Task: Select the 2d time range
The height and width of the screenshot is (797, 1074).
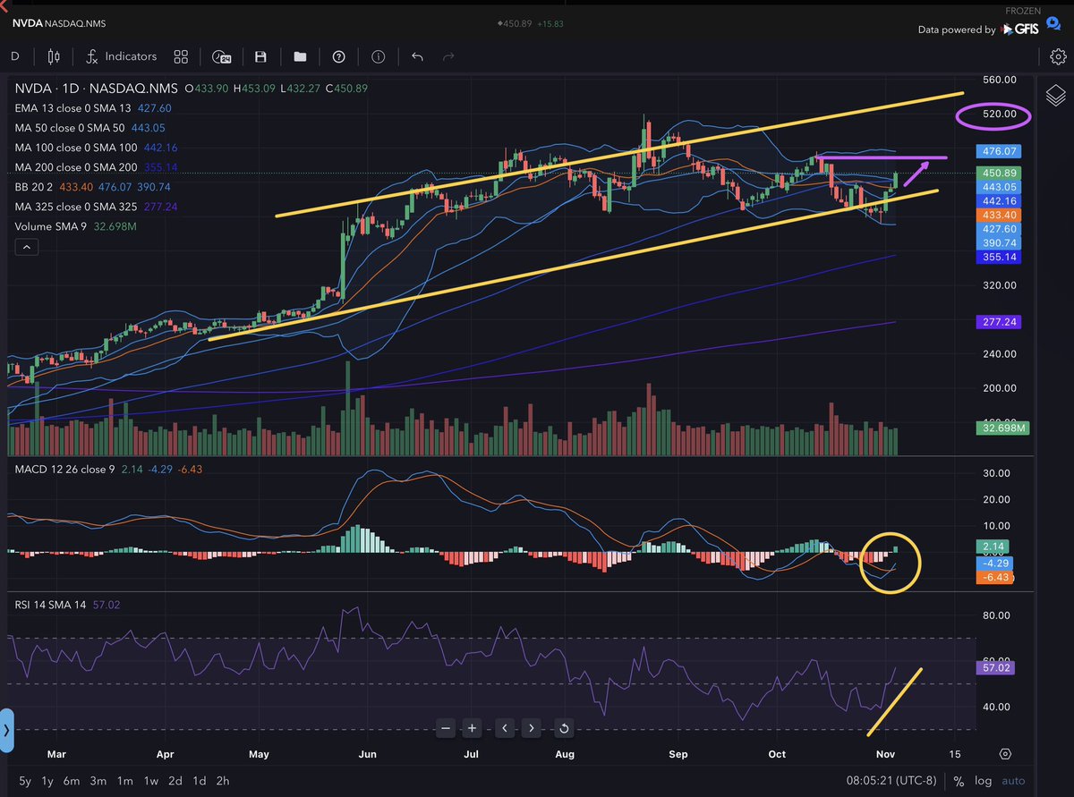Action: tap(175, 780)
